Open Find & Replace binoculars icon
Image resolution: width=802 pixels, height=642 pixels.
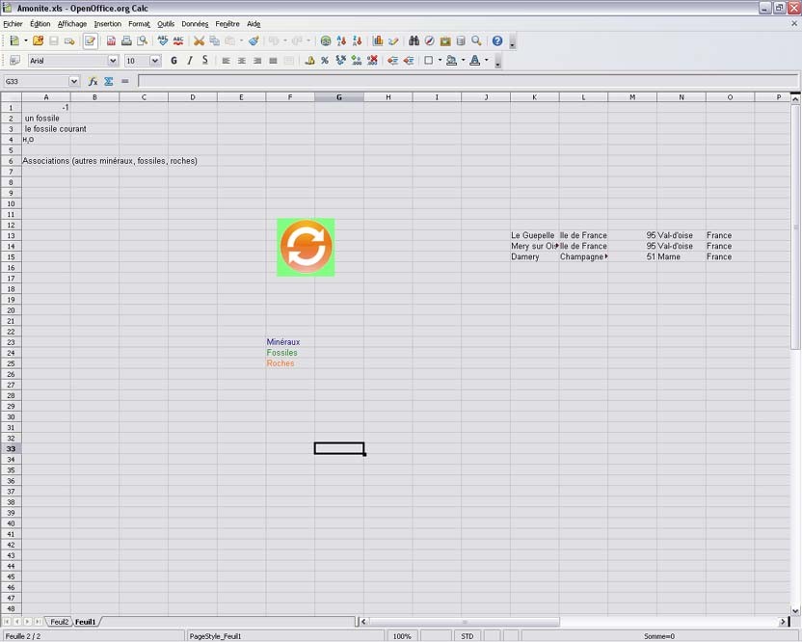pyautogui.click(x=414, y=41)
